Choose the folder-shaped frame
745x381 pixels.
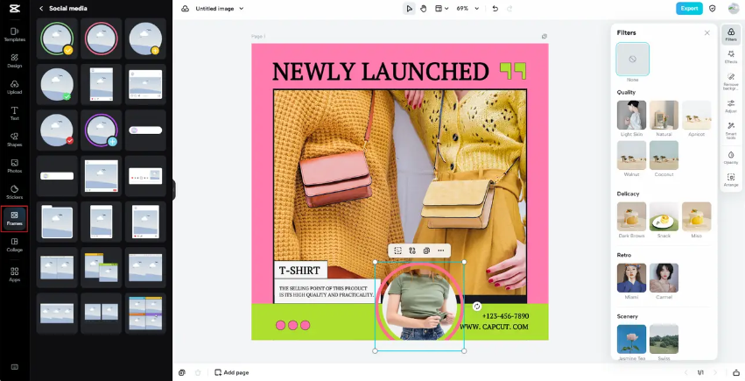tap(57, 222)
